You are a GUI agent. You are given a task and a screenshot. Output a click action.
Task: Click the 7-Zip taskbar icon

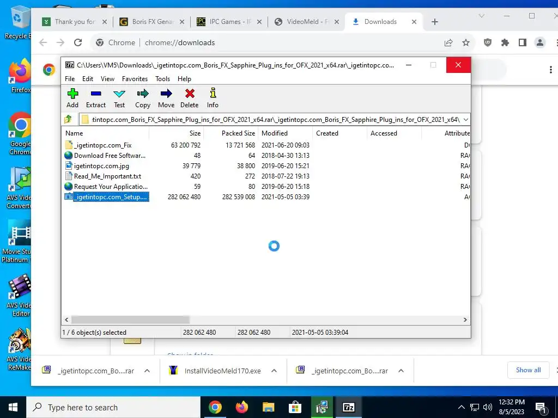(348, 407)
